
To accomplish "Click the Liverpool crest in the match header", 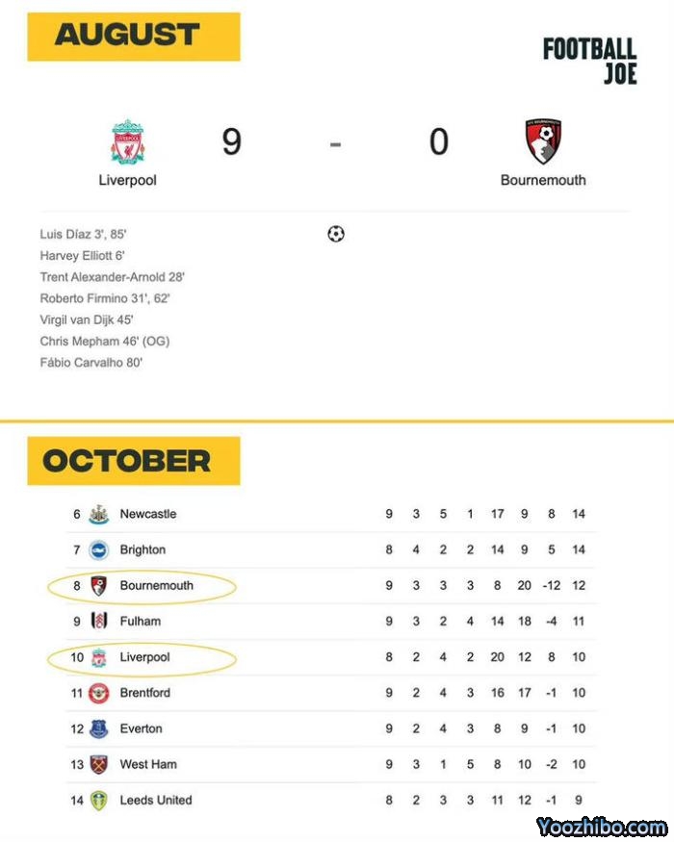I will 127,142.
